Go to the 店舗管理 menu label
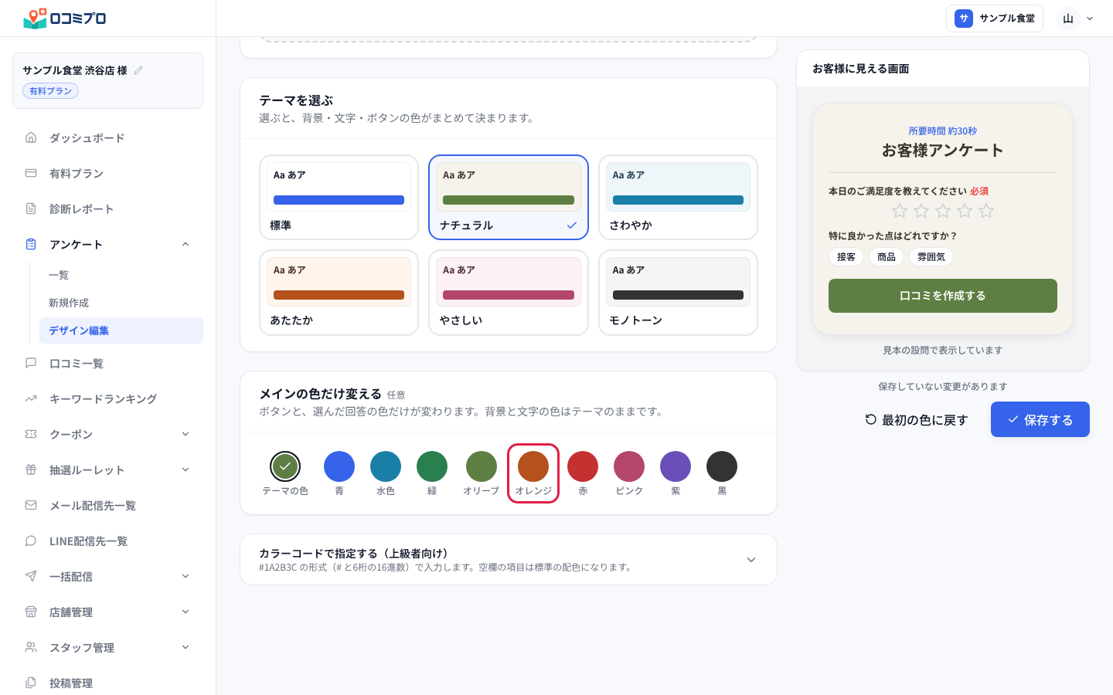The width and height of the screenshot is (1113, 695). (x=71, y=612)
